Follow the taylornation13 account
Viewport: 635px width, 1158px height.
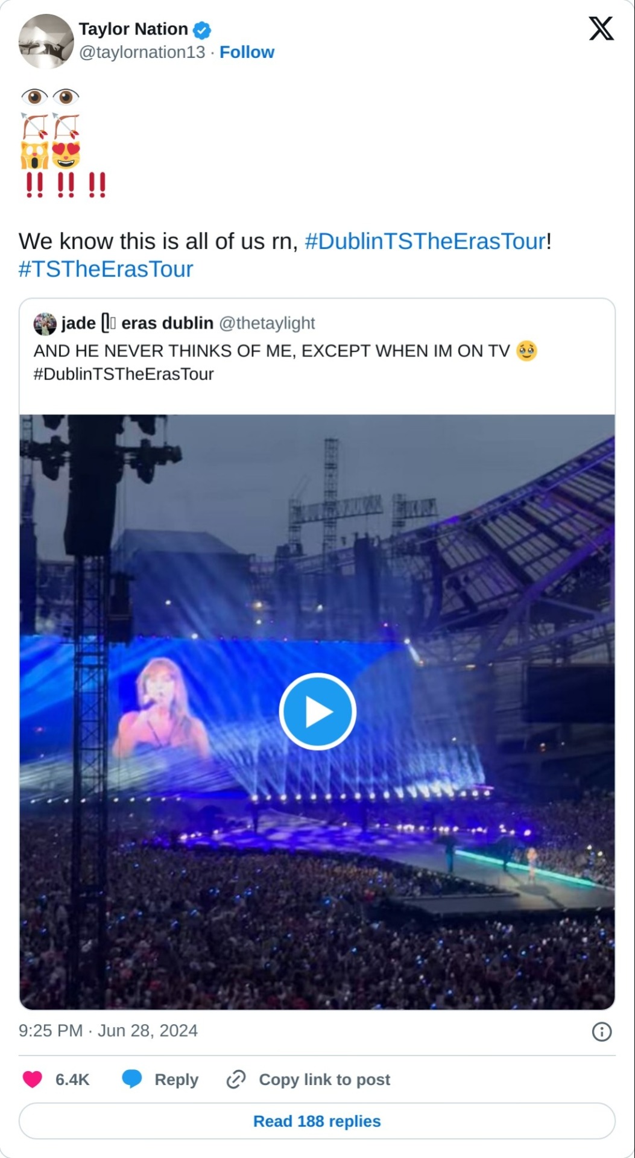(x=247, y=52)
